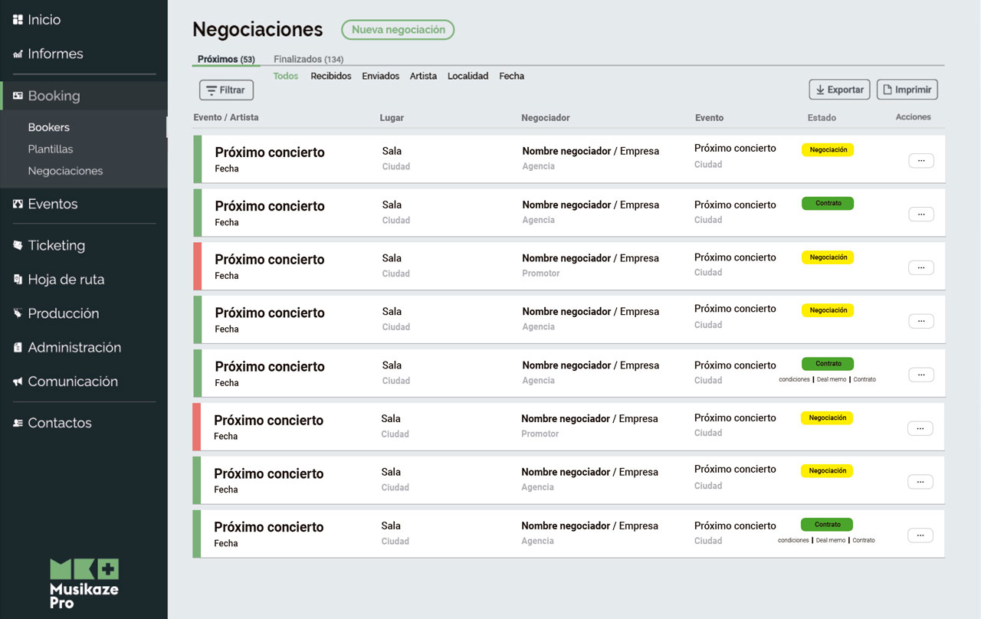Print the list with Imprimir button
Image resolution: width=981 pixels, height=619 pixels.
point(907,90)
